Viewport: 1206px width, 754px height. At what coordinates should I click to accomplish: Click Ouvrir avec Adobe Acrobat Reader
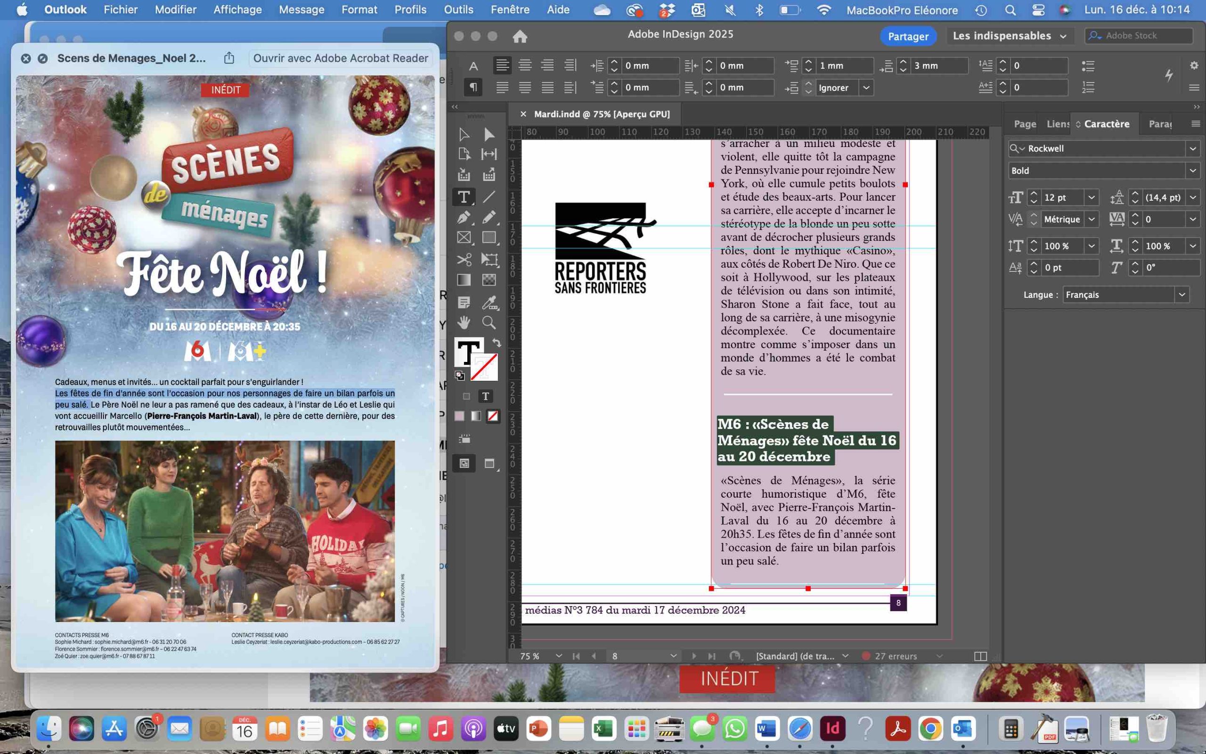pos(341,58)
